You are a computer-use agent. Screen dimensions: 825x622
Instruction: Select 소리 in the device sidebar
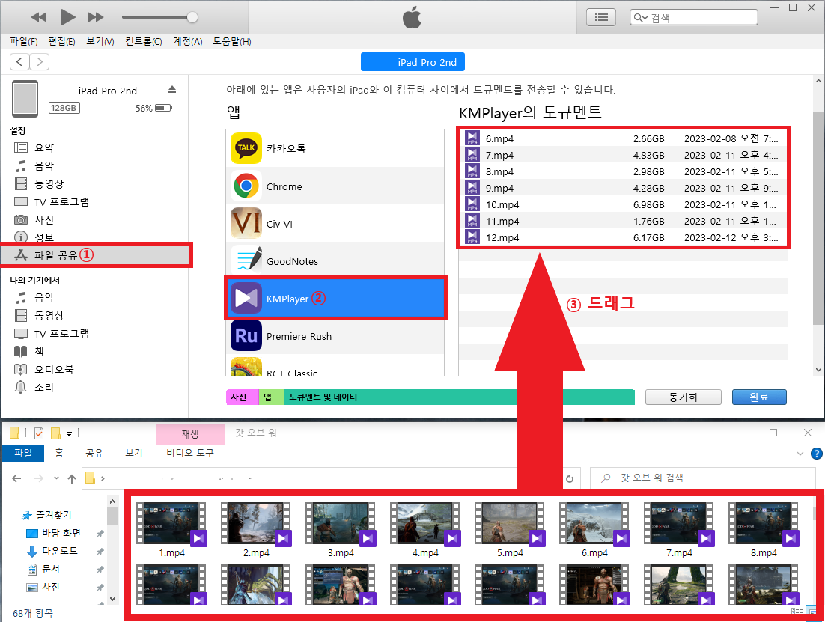[x=44, y=387]
